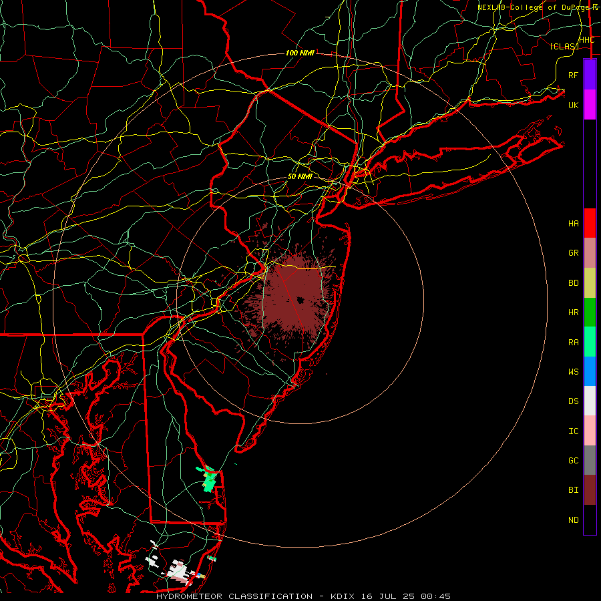Pick the HR green legend swatch
The image size is (601, 601).
point(590,312)
